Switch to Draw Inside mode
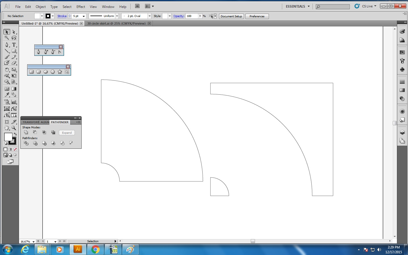 pos(15,155)
